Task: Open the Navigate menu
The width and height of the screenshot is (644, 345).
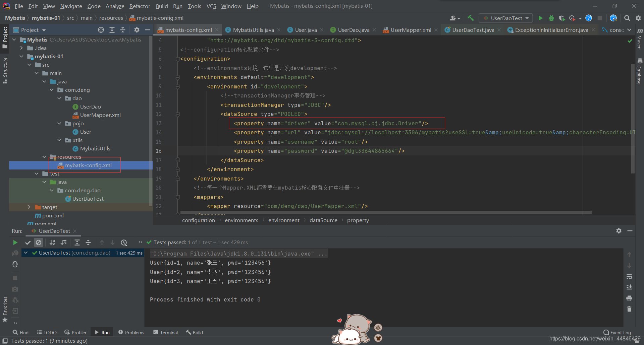Action: coord(71,6)
